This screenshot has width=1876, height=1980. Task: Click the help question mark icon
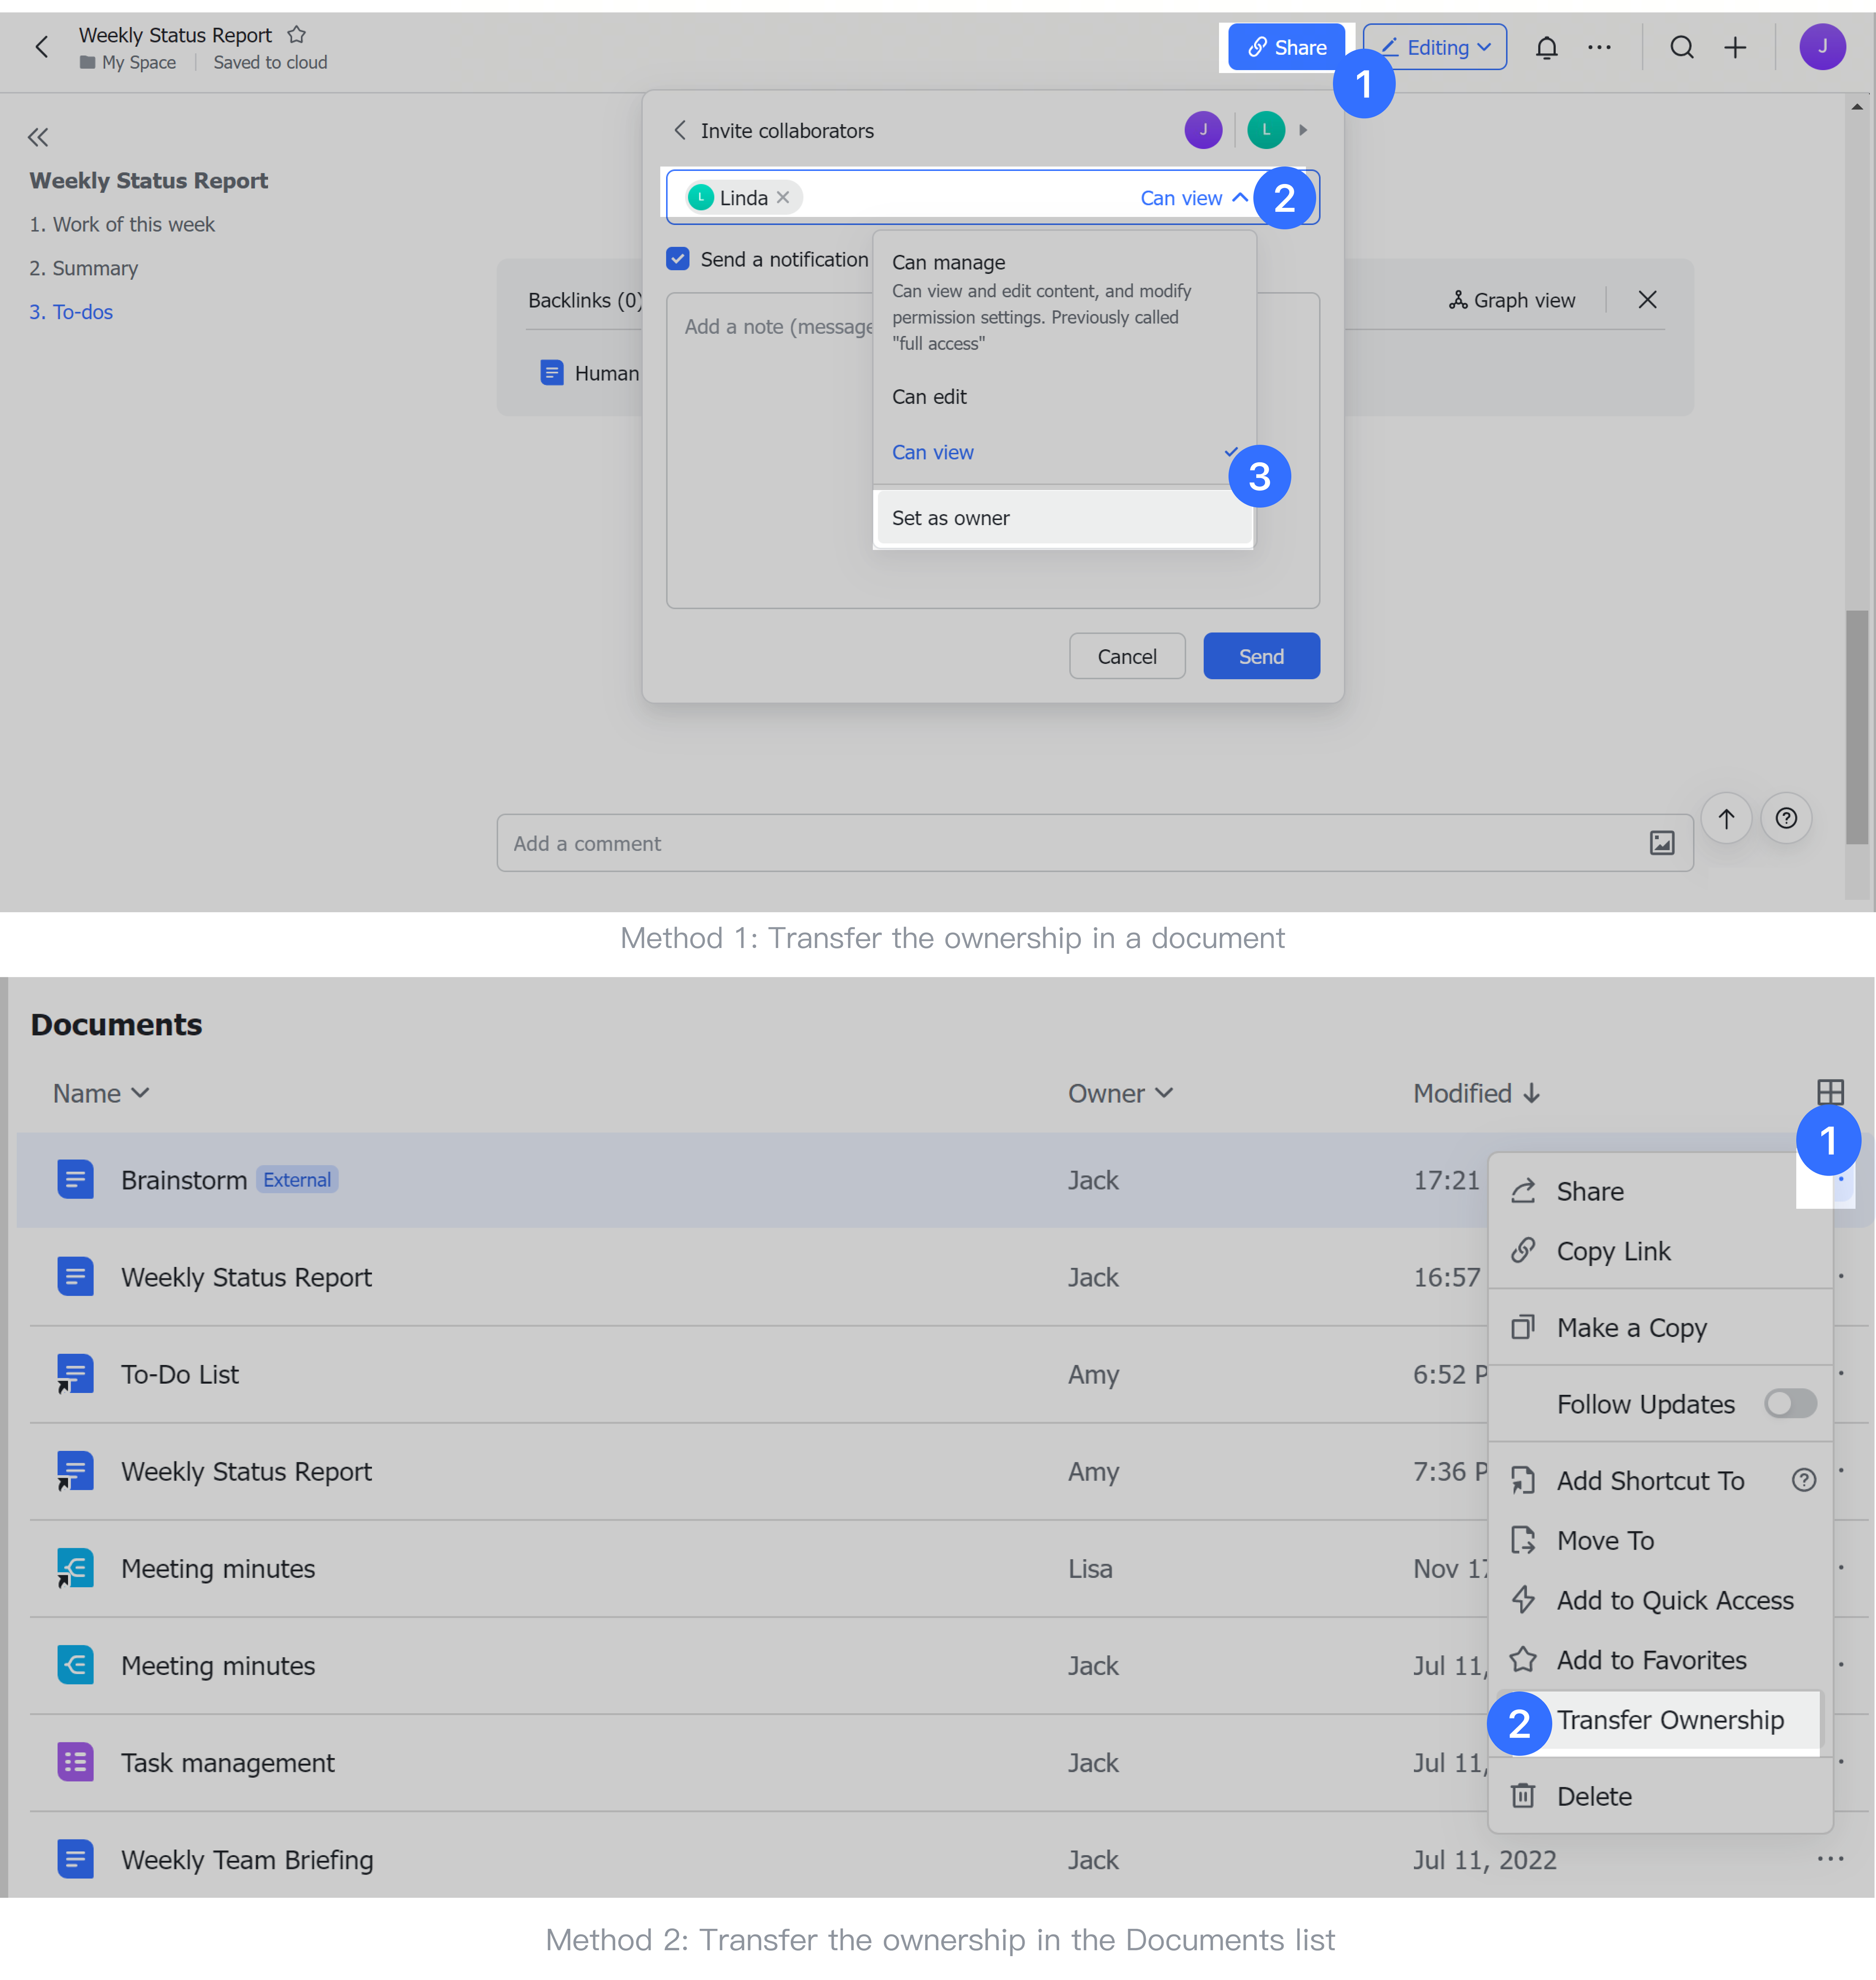1787,818
